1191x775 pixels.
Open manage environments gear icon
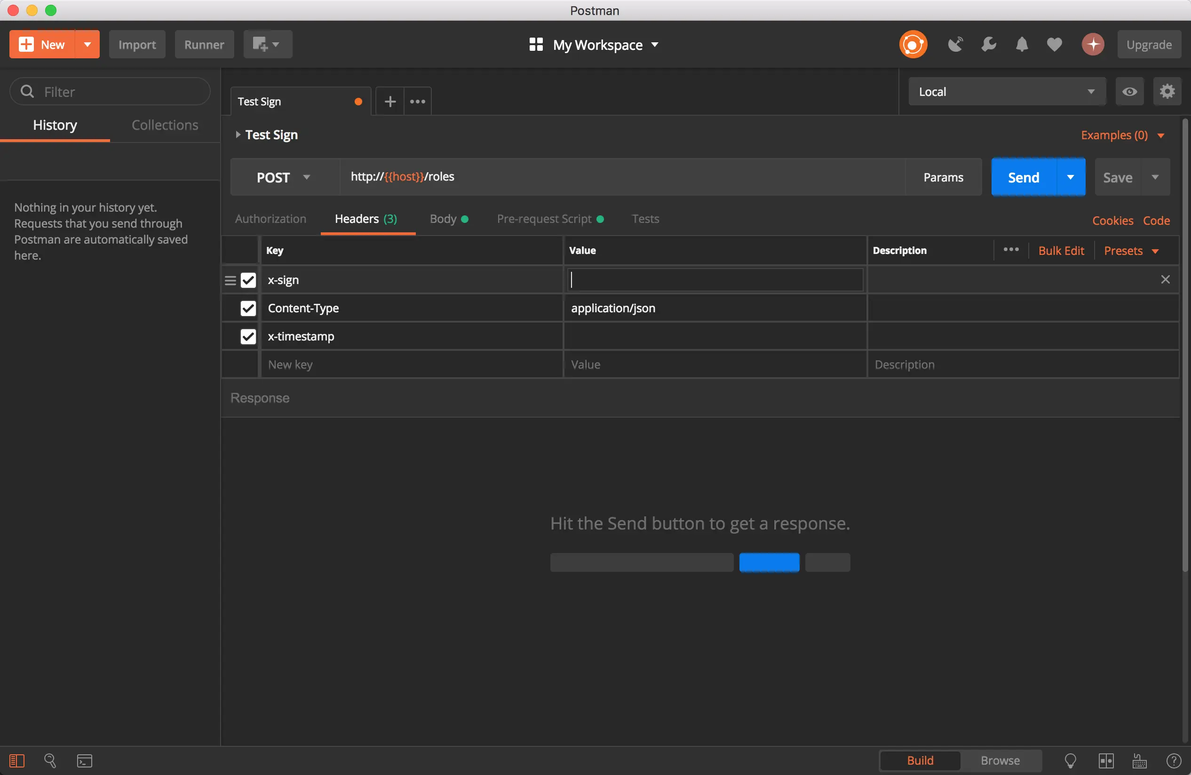point(1167,92)
